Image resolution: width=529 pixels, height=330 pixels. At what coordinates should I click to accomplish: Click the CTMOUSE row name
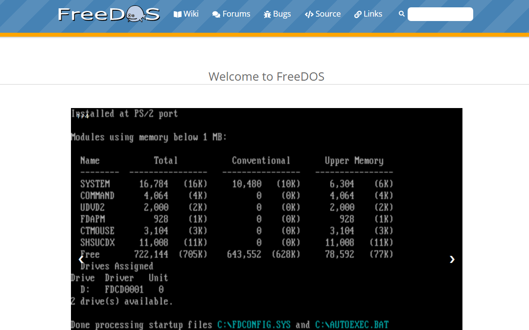point(97,231)
